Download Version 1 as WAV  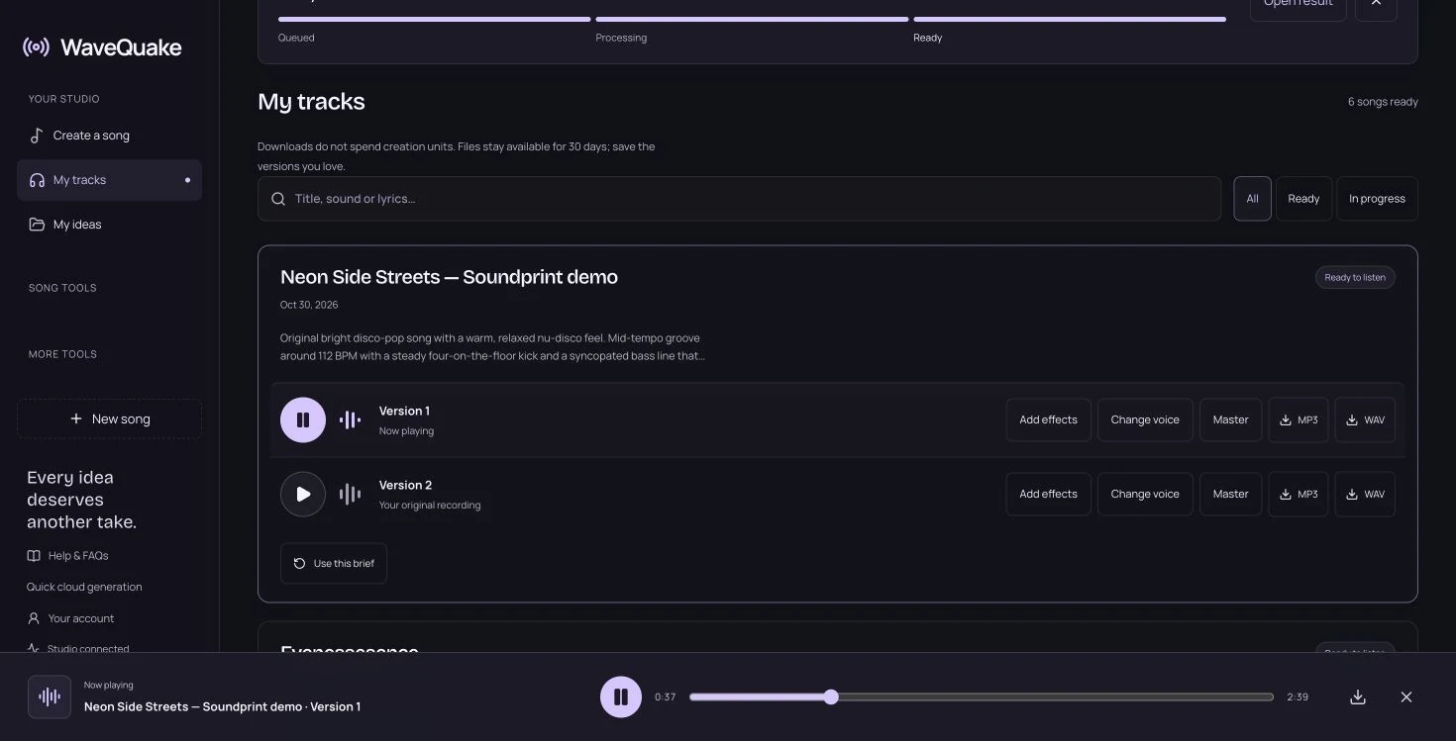pyautogui.click(x=1365, y=419)
